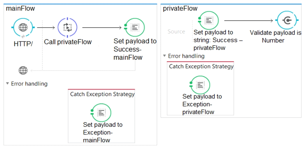Select Set payload to Exception-privateFlow icon
305x148 pixels.
(200, 85)
